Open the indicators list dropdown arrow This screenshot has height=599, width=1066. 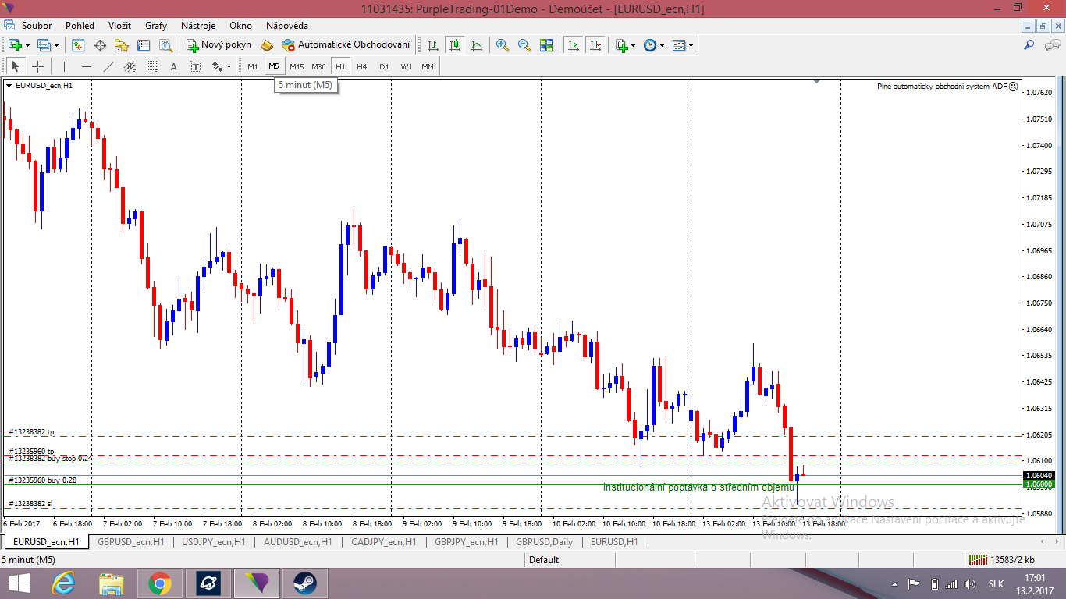coord(633,45)
